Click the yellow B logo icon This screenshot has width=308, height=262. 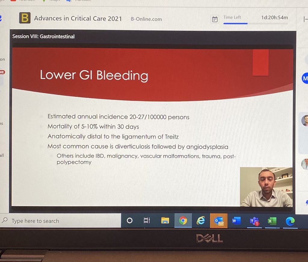[x=25, y=18]
